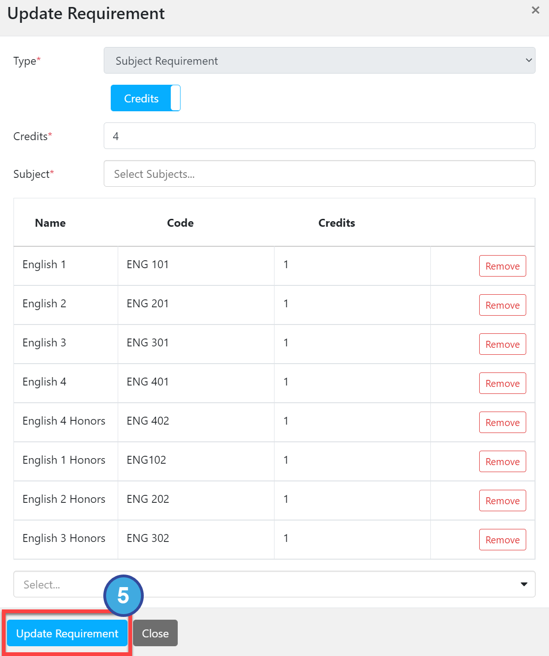Click the Update Requirement button
The width and height of the screenshot is (549, 656).
67,633
